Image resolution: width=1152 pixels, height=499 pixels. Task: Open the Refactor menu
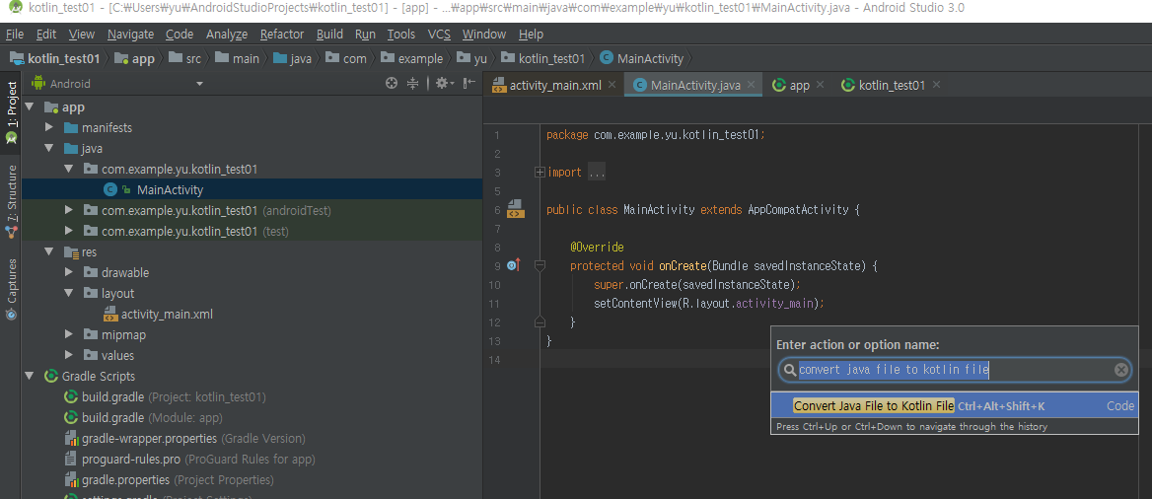(282, 34)
